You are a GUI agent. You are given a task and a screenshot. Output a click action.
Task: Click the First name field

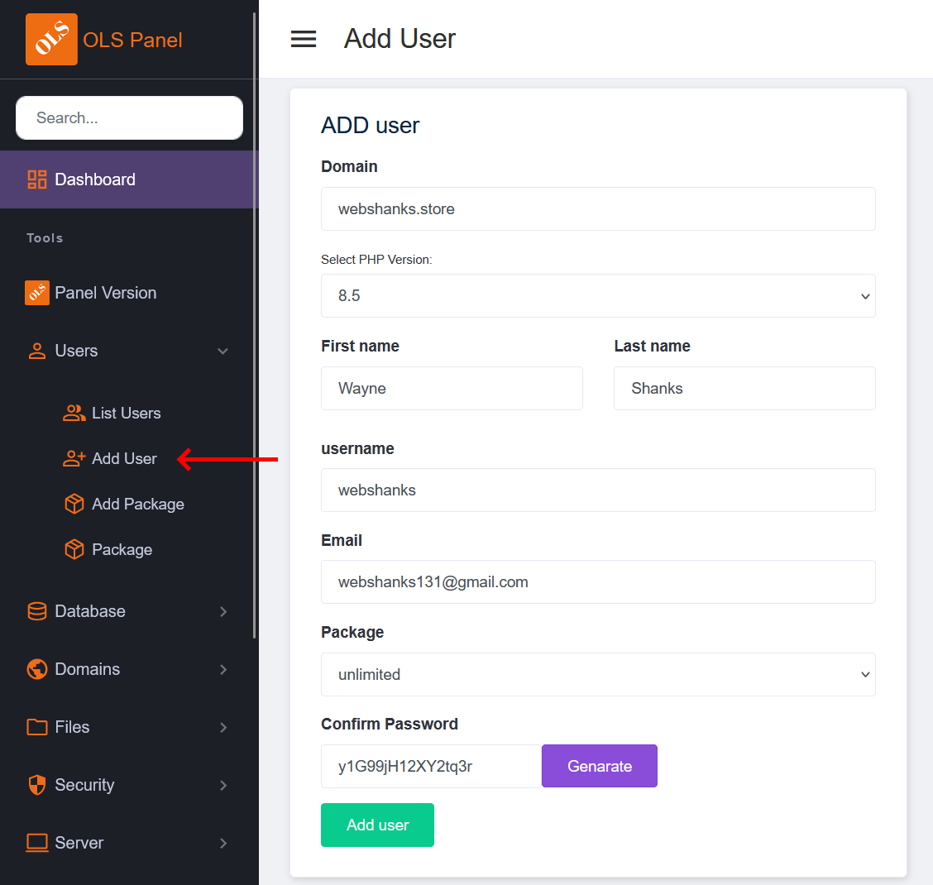452,388
